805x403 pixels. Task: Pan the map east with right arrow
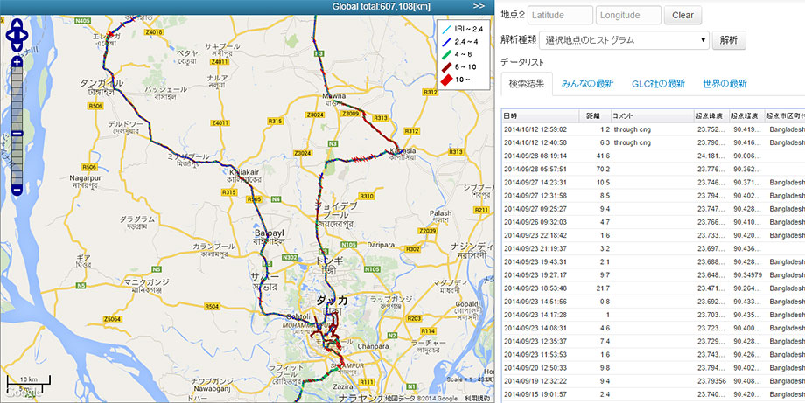click(24, 35)
